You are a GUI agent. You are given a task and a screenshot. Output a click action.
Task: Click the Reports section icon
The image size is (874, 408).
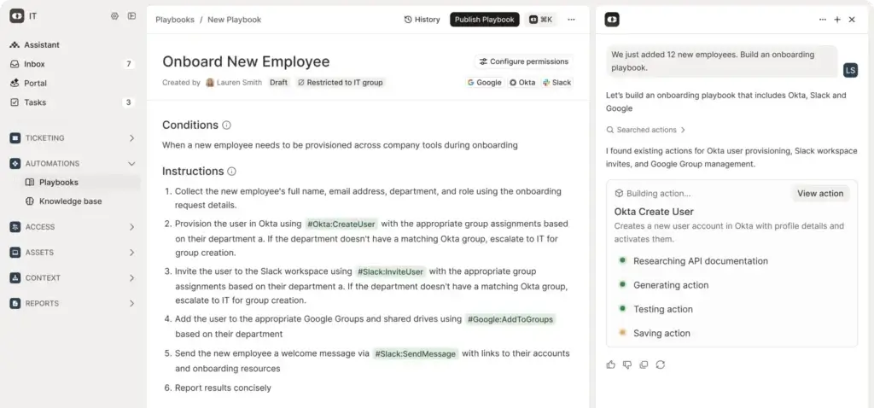coord(15,304)
